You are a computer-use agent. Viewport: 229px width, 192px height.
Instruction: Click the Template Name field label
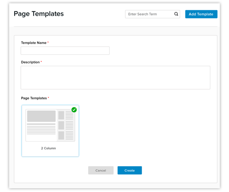click(34, 43)
